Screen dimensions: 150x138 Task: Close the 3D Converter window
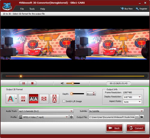pyautogui.click(x=145, y=3)
